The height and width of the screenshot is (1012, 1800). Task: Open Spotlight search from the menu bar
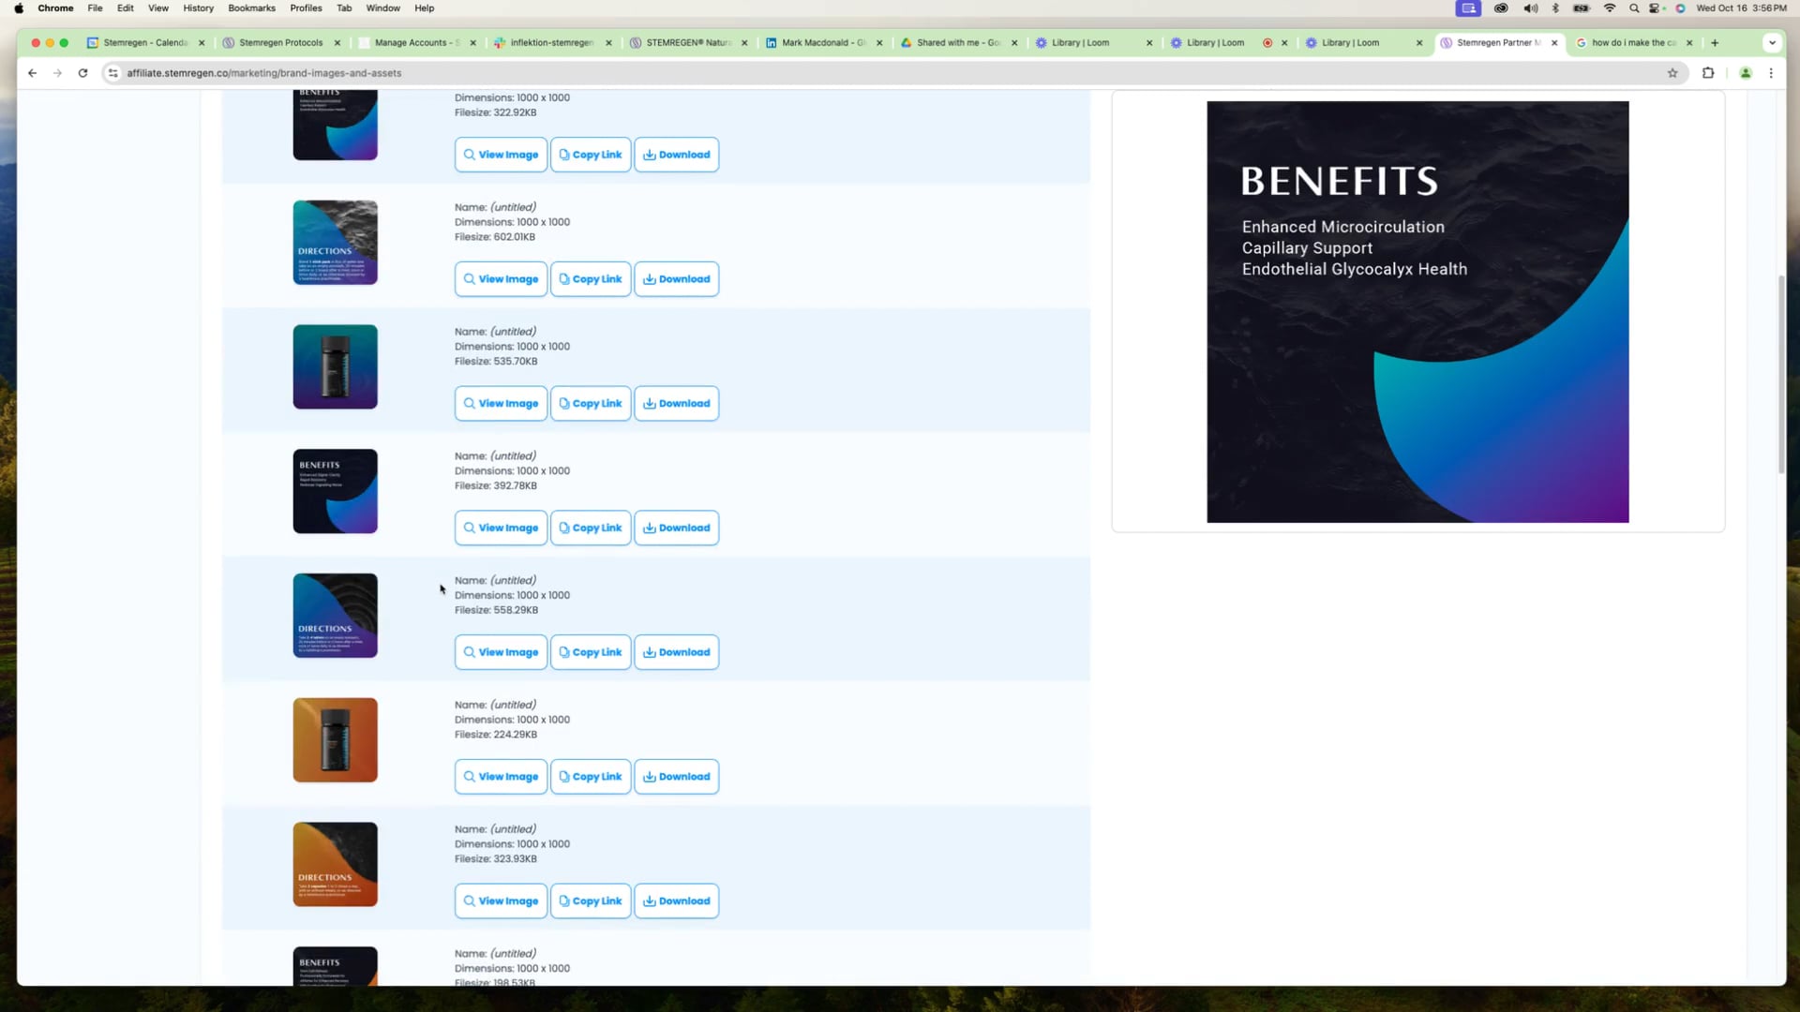(1633, 7)
